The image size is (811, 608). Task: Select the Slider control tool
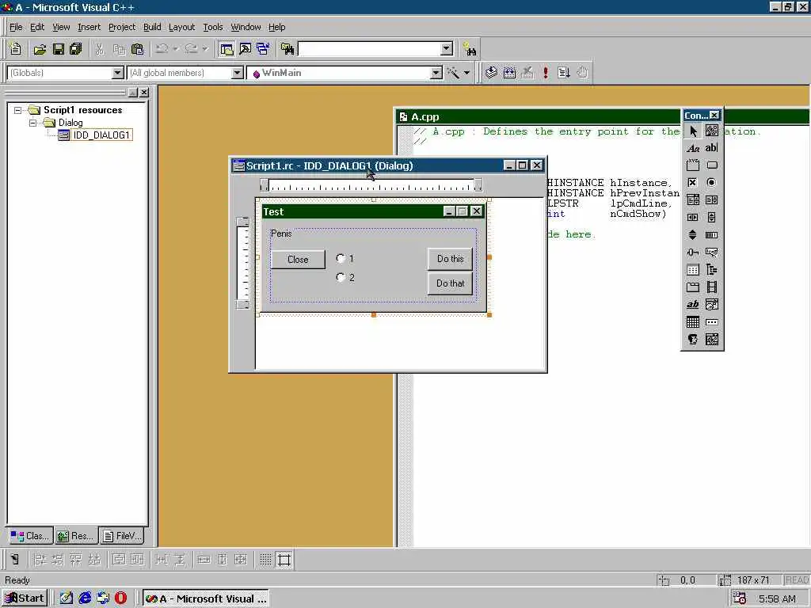click(x=693, y=253)
